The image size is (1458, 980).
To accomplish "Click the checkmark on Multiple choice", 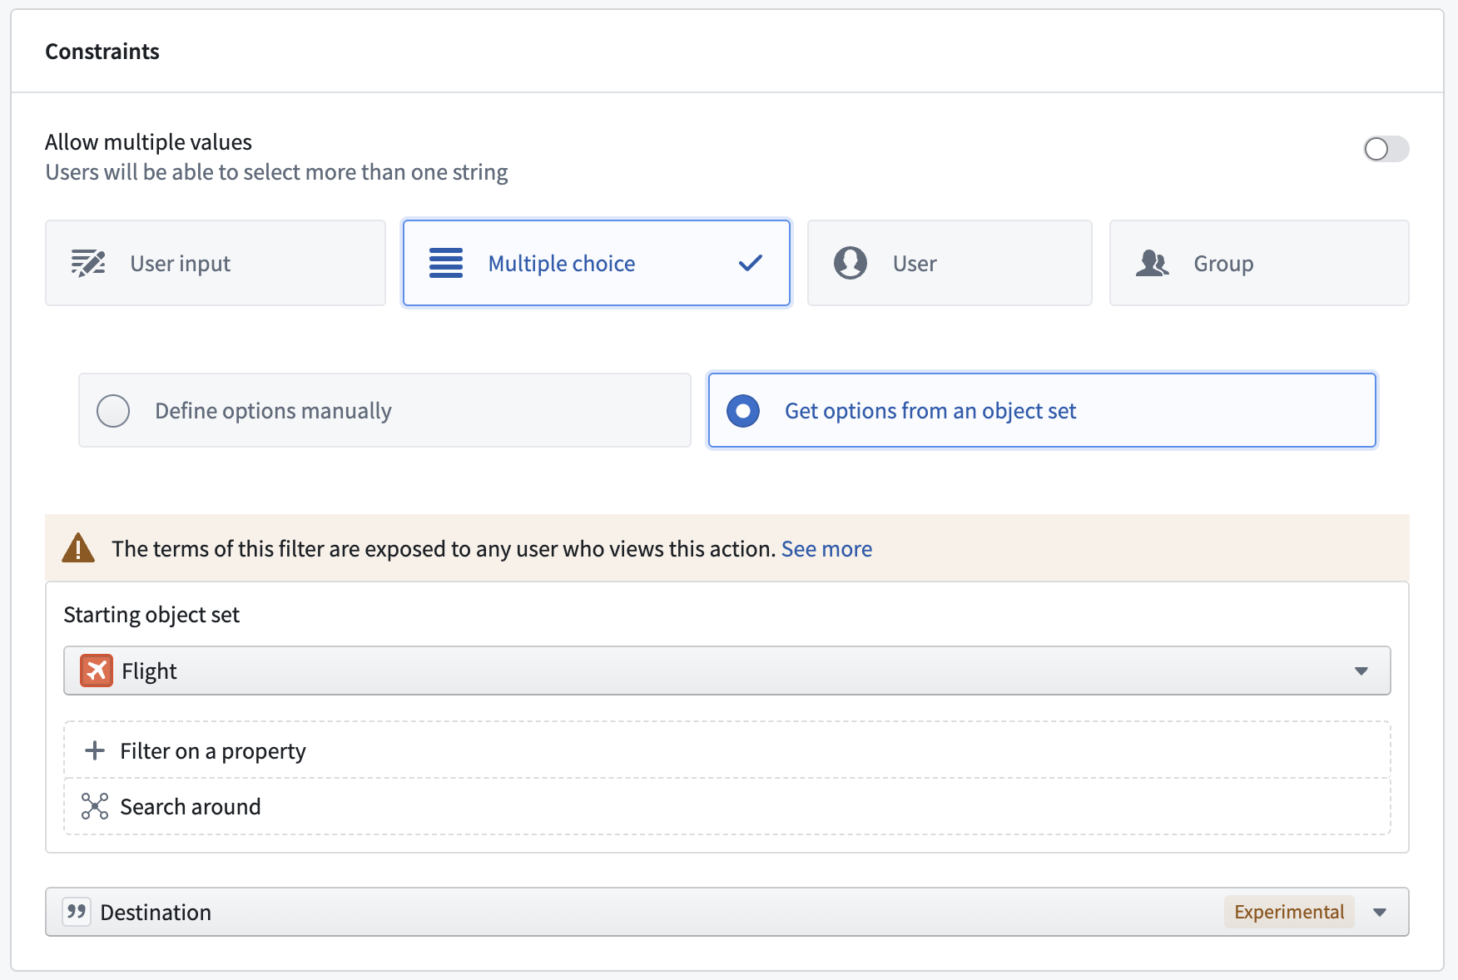I will (751, 263).
